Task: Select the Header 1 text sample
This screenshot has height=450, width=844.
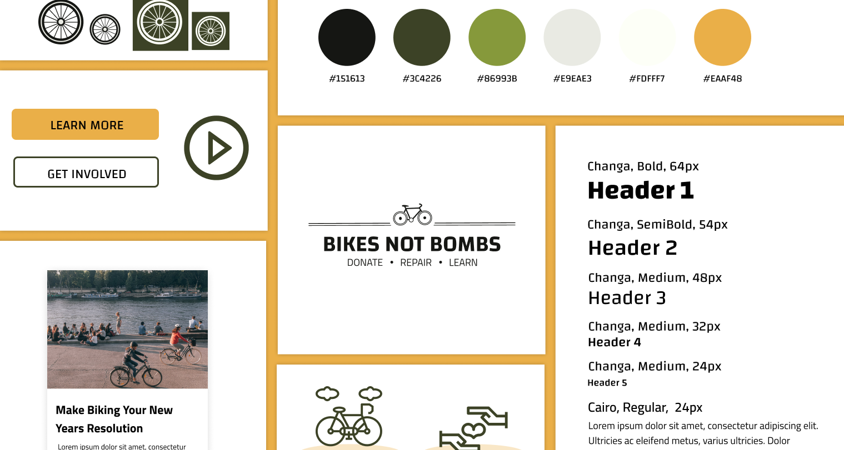Action: coord(641,190)
